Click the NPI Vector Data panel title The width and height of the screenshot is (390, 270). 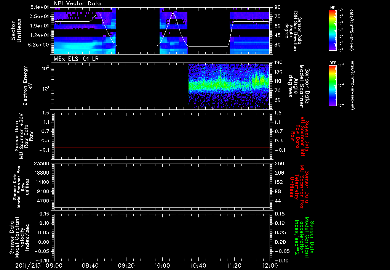[77, 3]
